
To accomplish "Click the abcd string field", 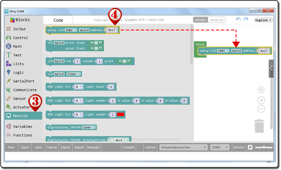I will 119,140.
